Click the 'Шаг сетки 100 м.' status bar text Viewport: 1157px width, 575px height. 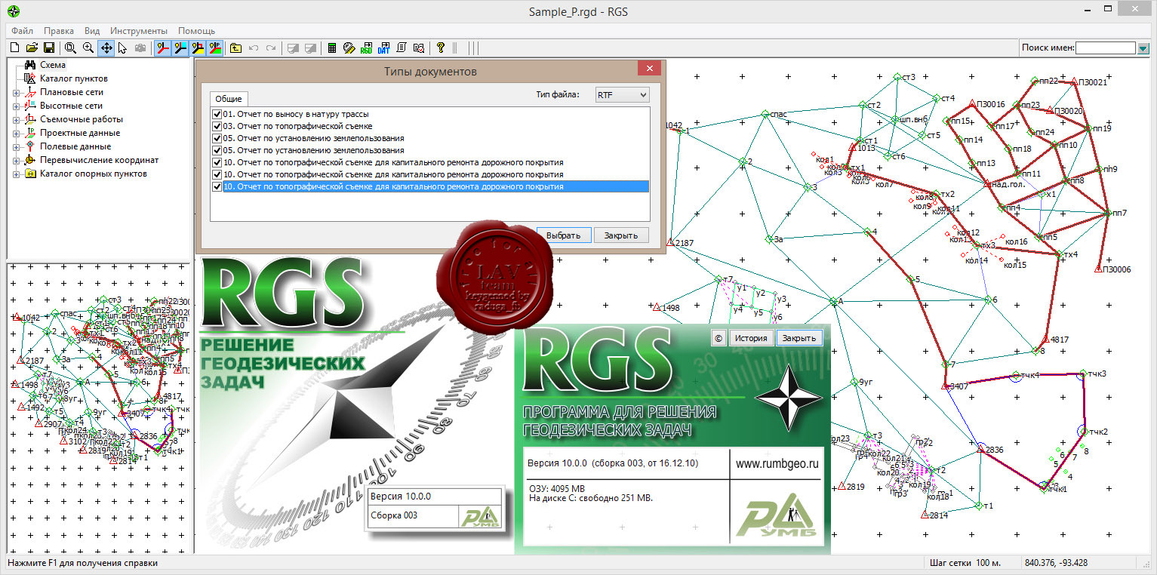click(965, 563)
